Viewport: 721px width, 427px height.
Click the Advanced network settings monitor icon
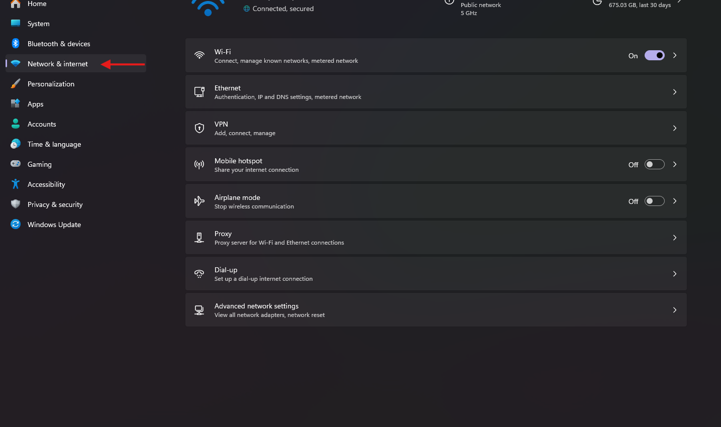click(x=199, y=310)
